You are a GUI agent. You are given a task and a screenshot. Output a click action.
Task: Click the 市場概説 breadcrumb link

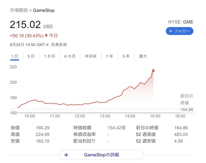[x=19, y=10]
